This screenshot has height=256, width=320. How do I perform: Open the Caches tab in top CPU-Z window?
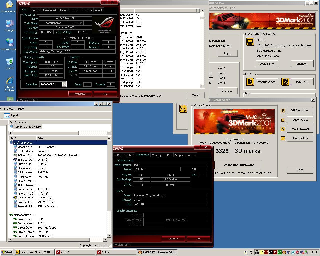36,10
